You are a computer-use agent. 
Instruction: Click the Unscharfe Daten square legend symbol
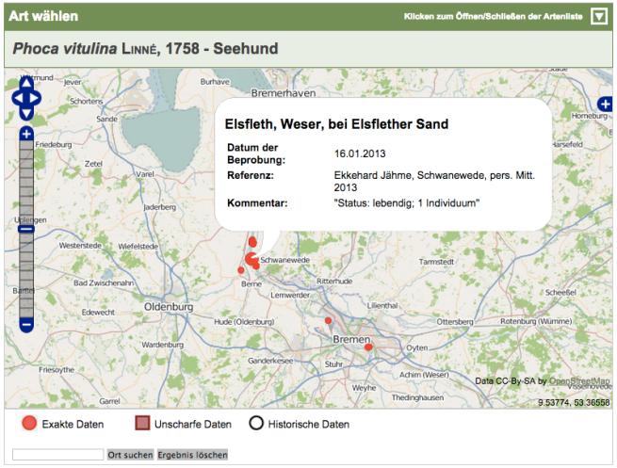coord(142,424)
